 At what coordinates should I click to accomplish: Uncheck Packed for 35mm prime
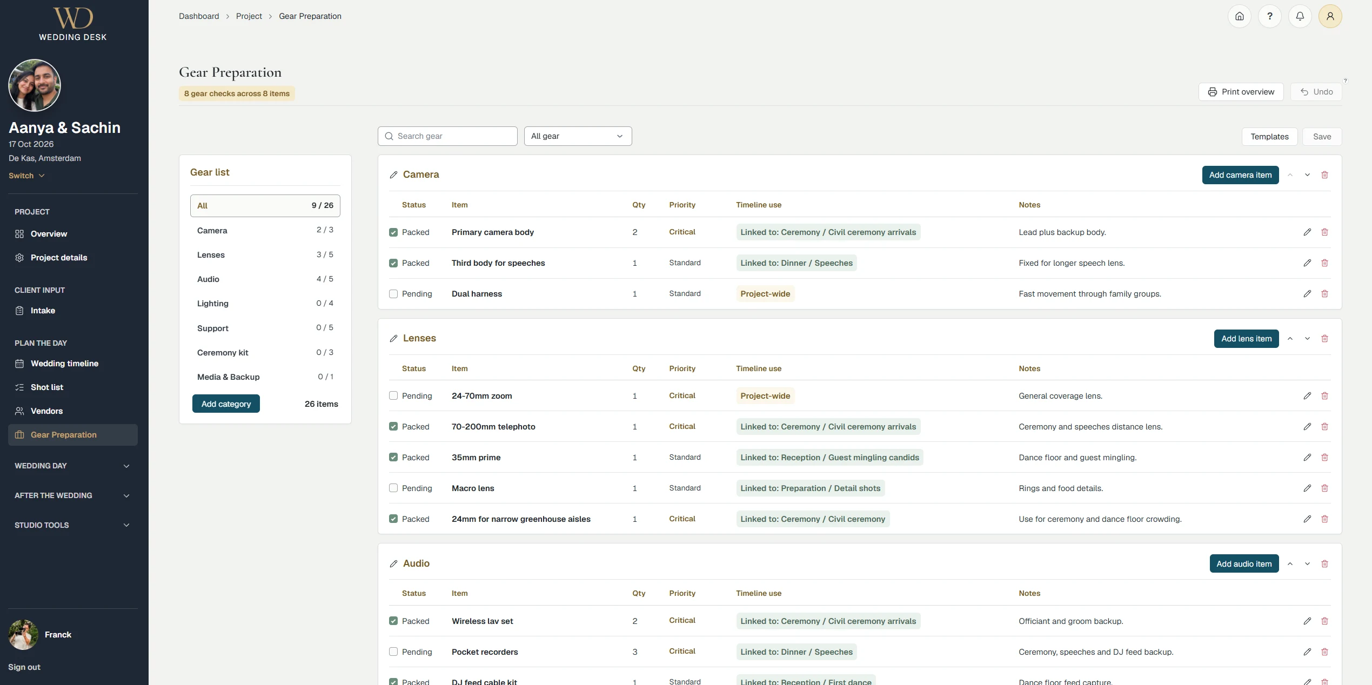pyautogui.click(x=393, y=458)
